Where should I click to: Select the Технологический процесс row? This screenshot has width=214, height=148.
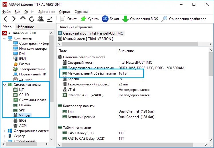coord(95,84)
